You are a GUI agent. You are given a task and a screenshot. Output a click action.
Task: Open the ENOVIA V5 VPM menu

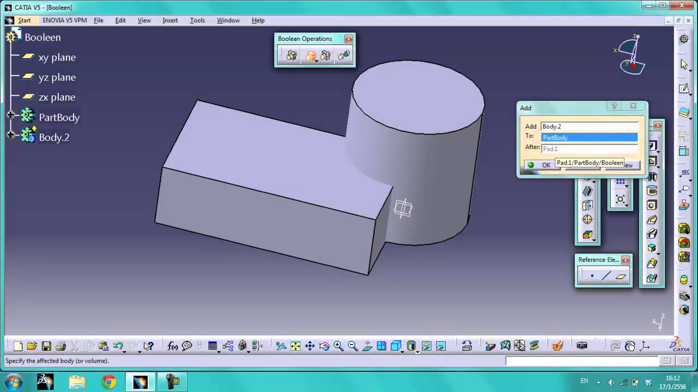point(64,20)
